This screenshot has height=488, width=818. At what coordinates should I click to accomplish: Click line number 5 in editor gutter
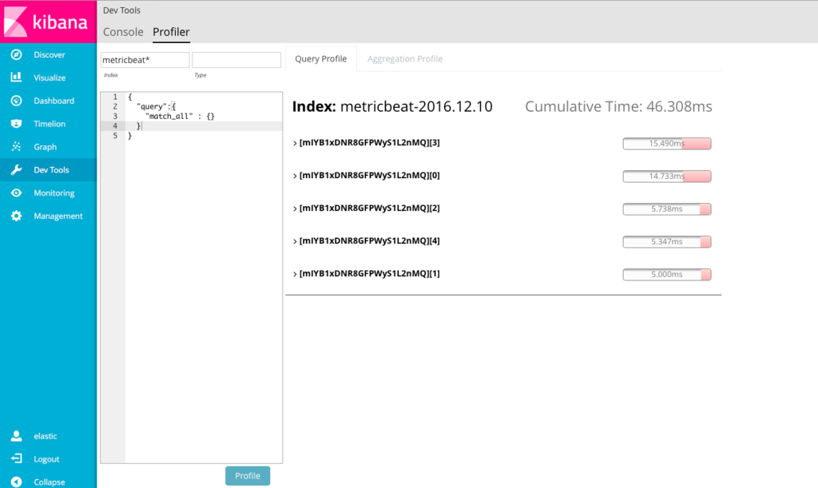(115, 136)
